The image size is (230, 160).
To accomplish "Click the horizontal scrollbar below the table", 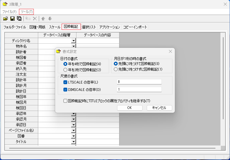I will tap(112, 148).
